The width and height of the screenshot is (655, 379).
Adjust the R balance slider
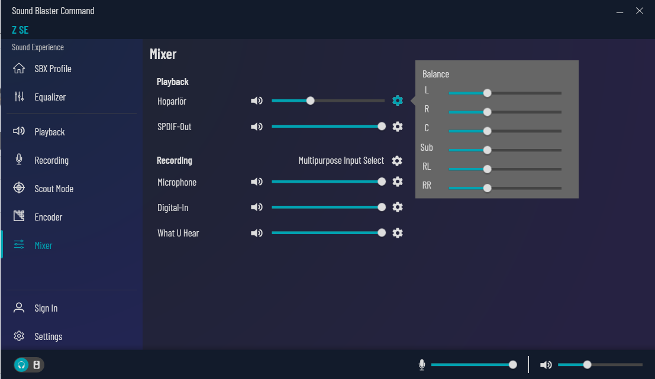pyautogui.click(x=505, y=112)
